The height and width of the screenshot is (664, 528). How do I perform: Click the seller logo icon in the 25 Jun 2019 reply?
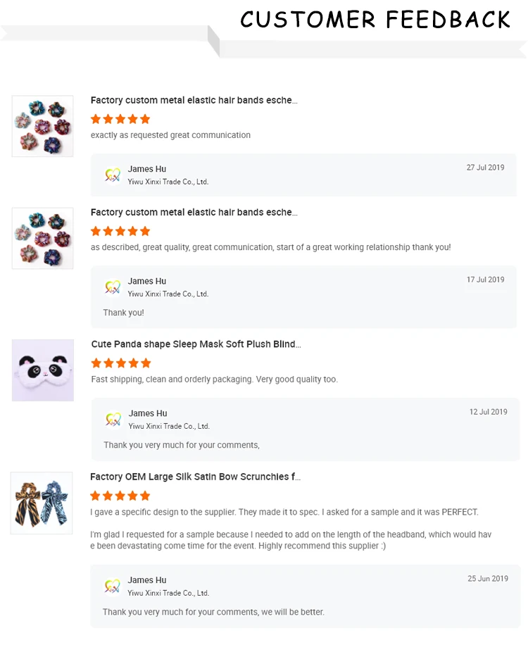113,587
